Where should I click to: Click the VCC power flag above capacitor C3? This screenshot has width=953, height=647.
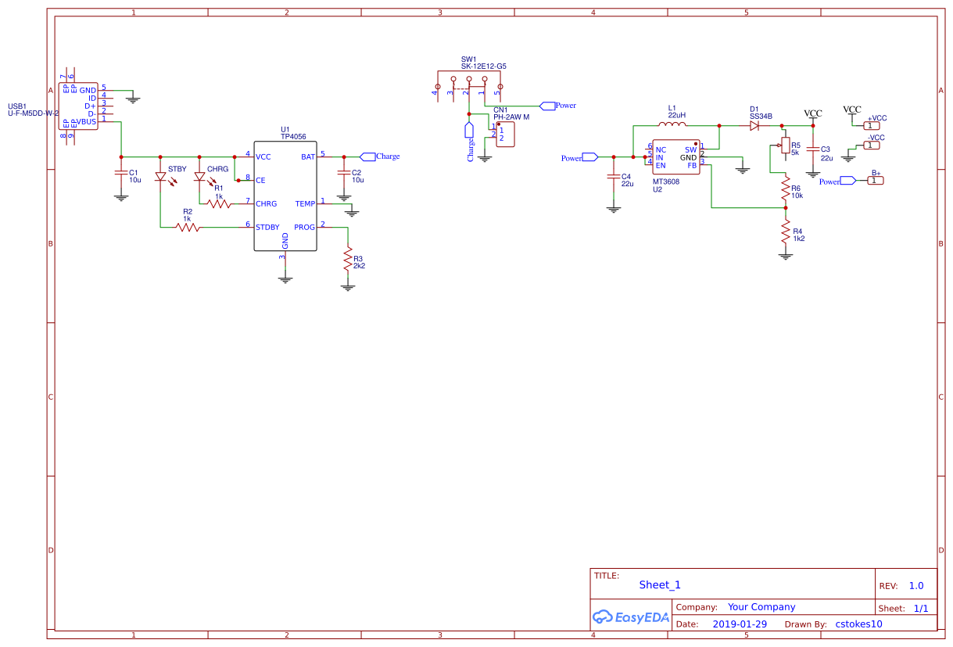pos(813,113)
